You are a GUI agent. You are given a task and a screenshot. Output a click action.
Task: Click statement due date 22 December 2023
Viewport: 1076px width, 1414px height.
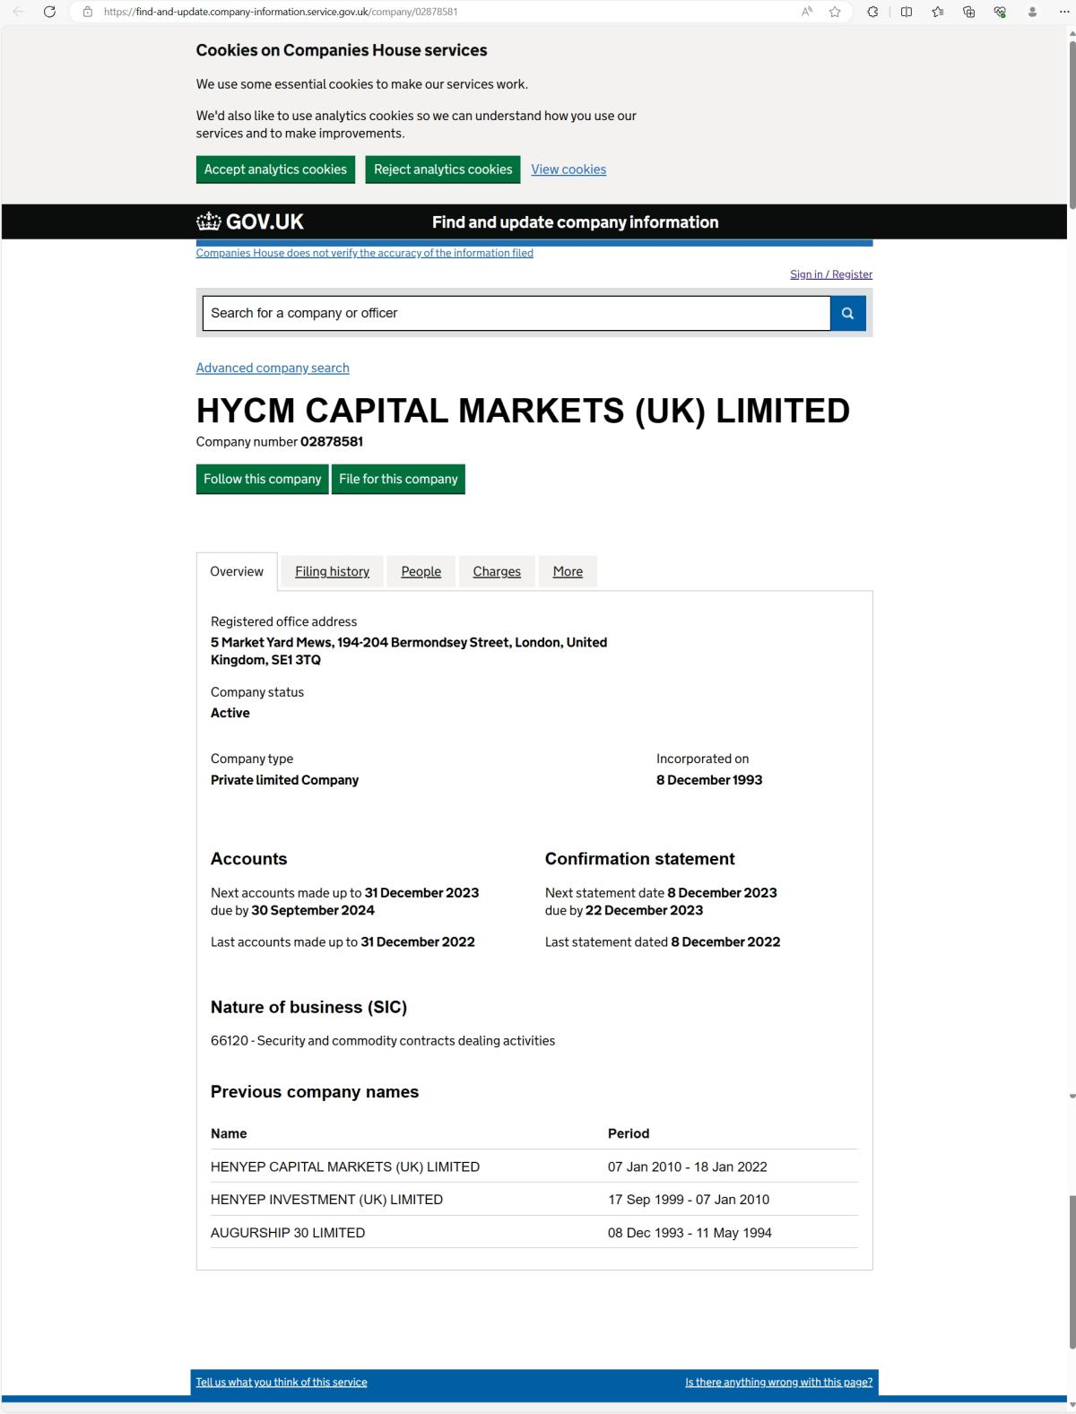click(644, 910)
